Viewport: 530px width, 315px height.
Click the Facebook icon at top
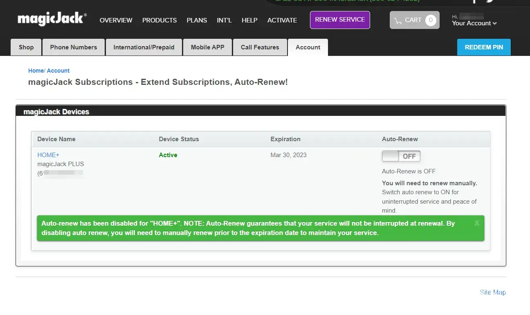(x=474, y=1)
